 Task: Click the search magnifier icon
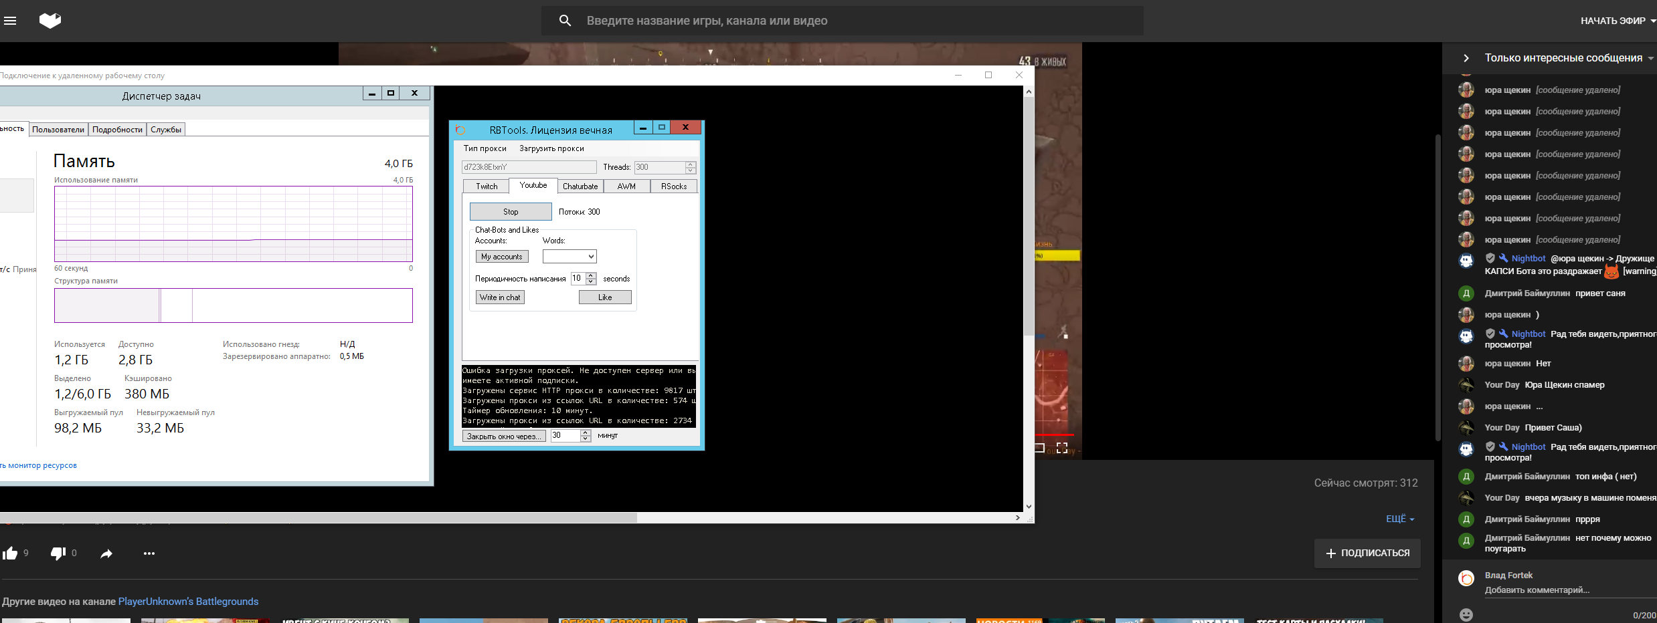(565, 21)
